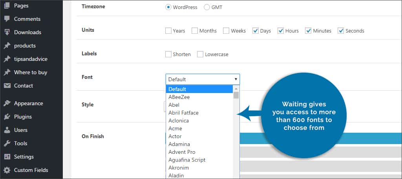Click the Users person icon
The width and height of the screenshot is (402, 179).
[7, 130]
